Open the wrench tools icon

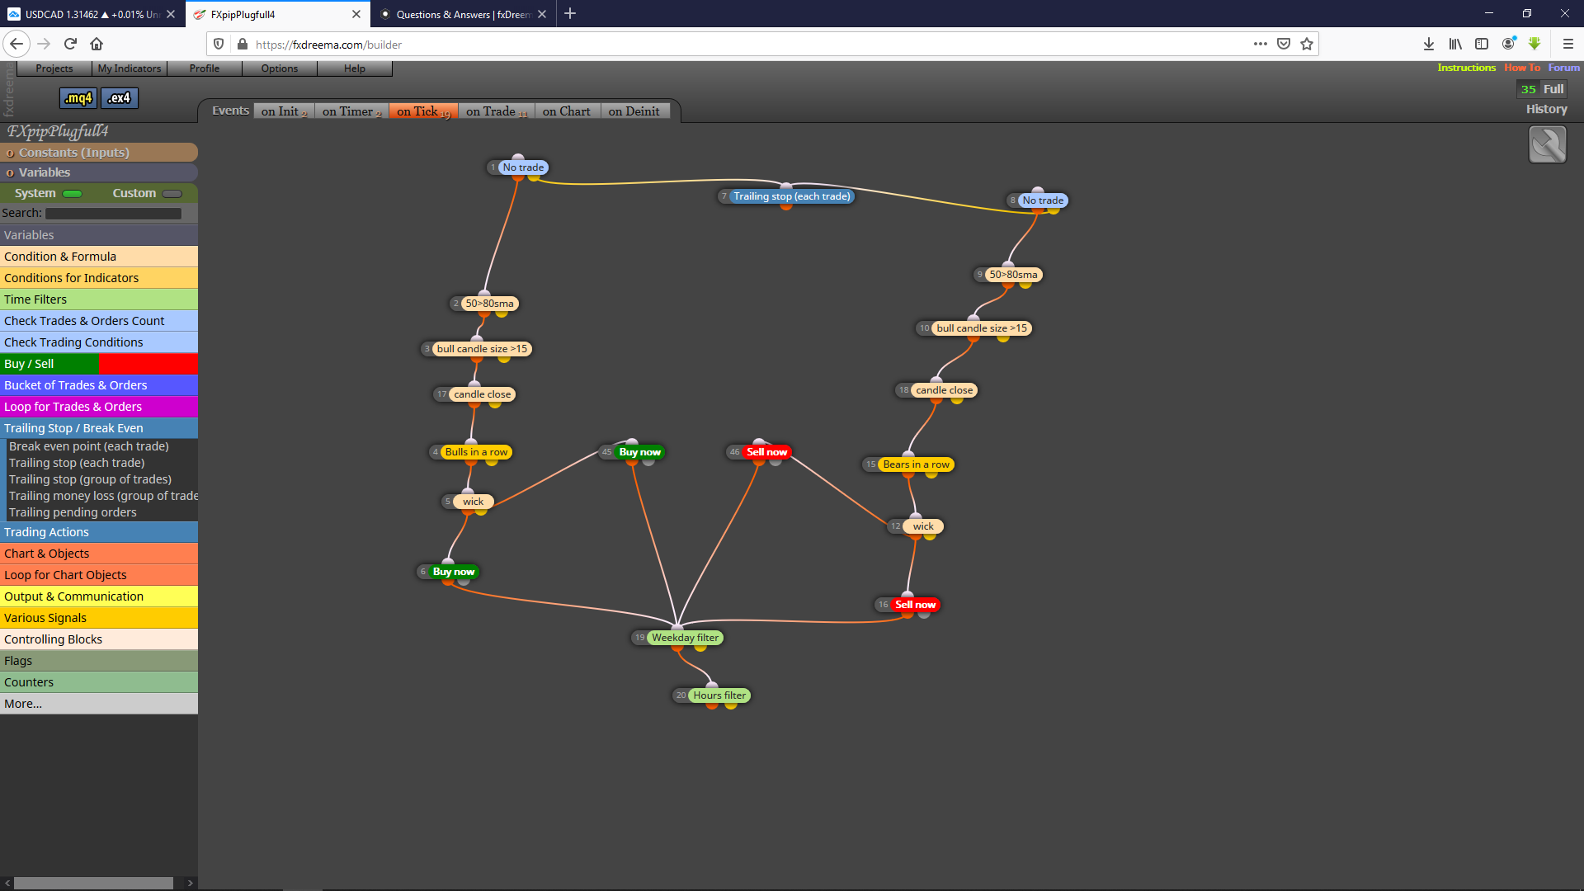[x=1547, y=144]
